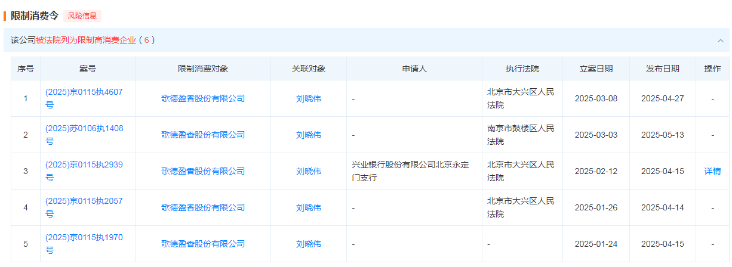Open case (2025)京0115执2057号
Image resolution: width=732 pixels, height=267 pixels.
pos(84,207)
